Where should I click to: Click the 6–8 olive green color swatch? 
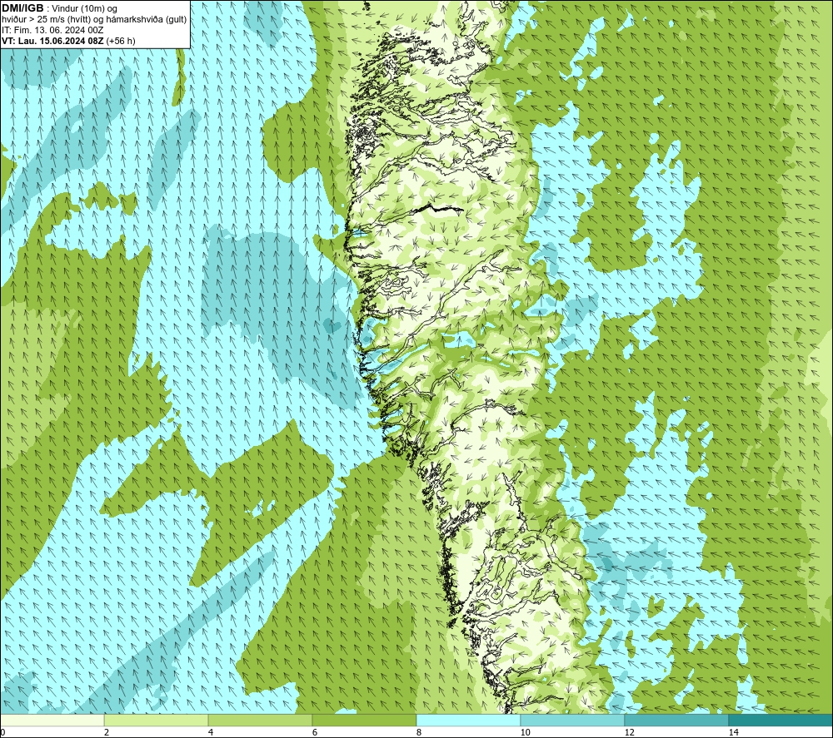pos(365,720)
